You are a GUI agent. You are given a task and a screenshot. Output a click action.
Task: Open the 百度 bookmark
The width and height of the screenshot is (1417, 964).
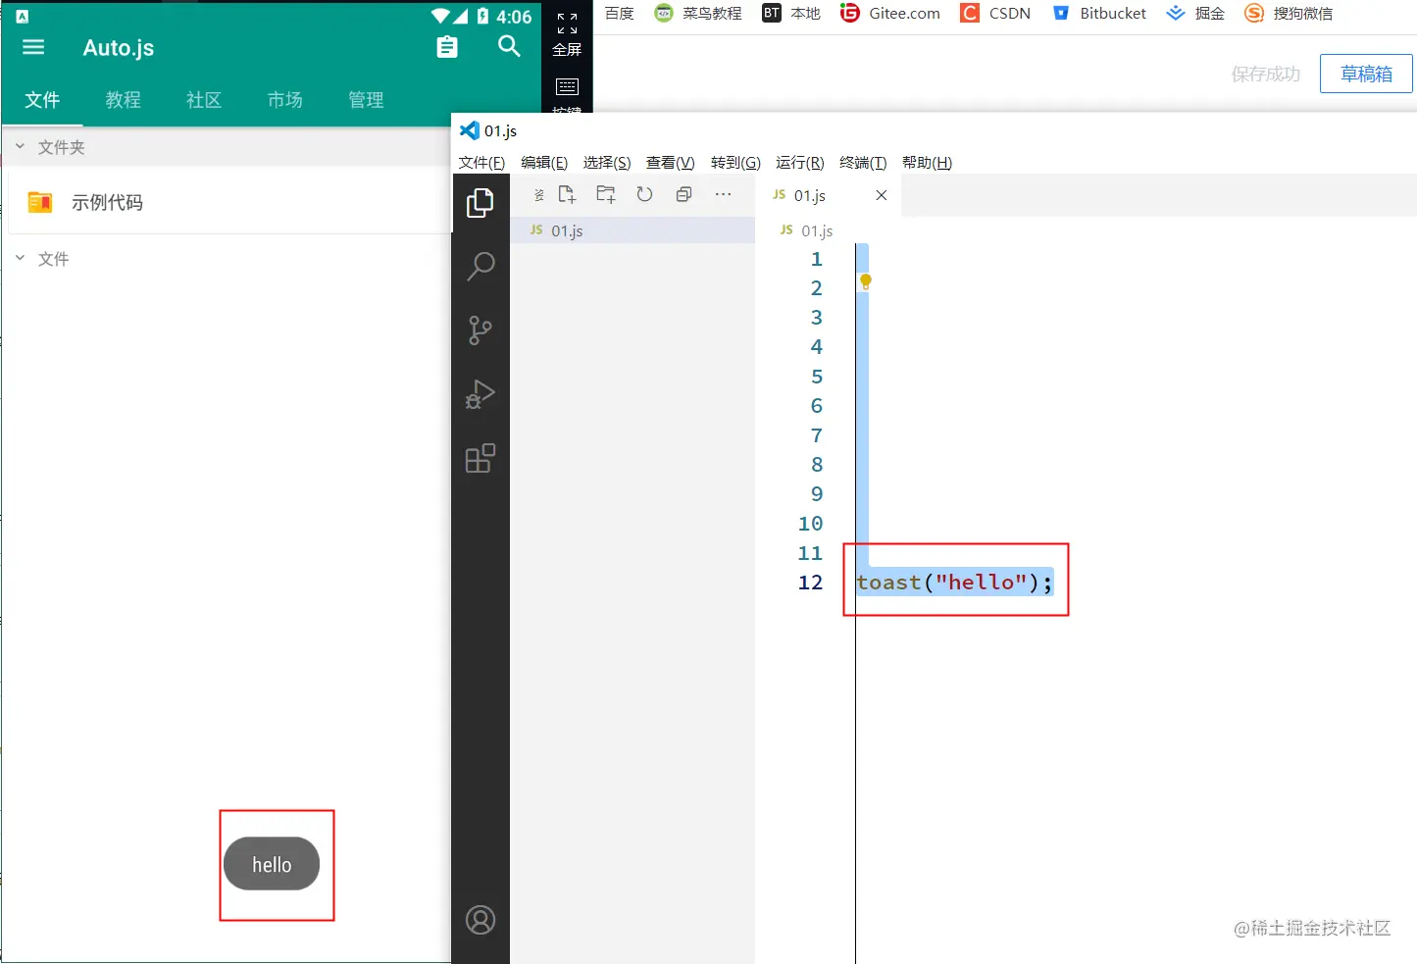coord(619,13)
